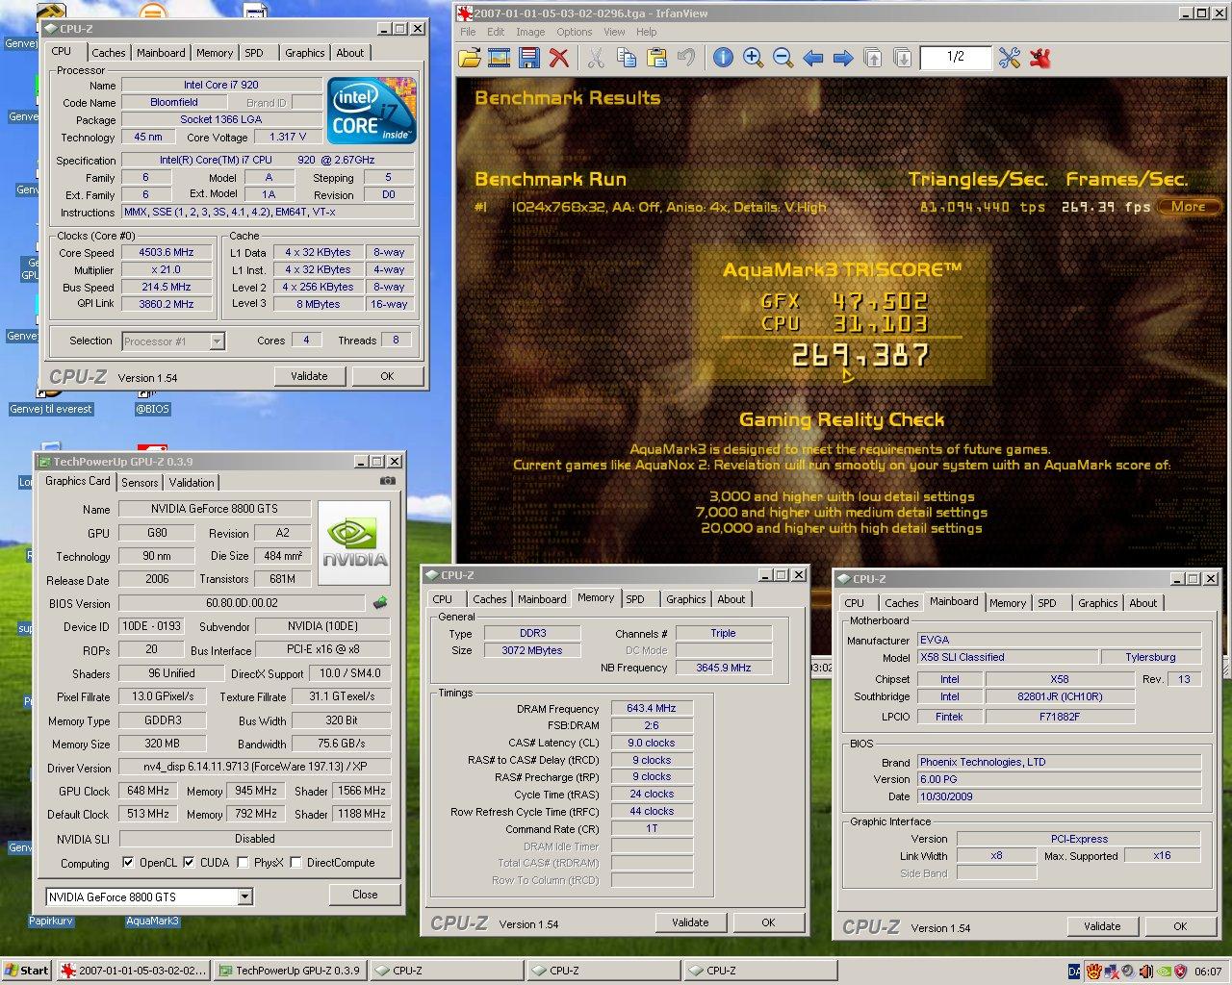Switch to the Sensors tab in GPU-Z
This screenshot has width=1232, height=985.
point(140,483)
